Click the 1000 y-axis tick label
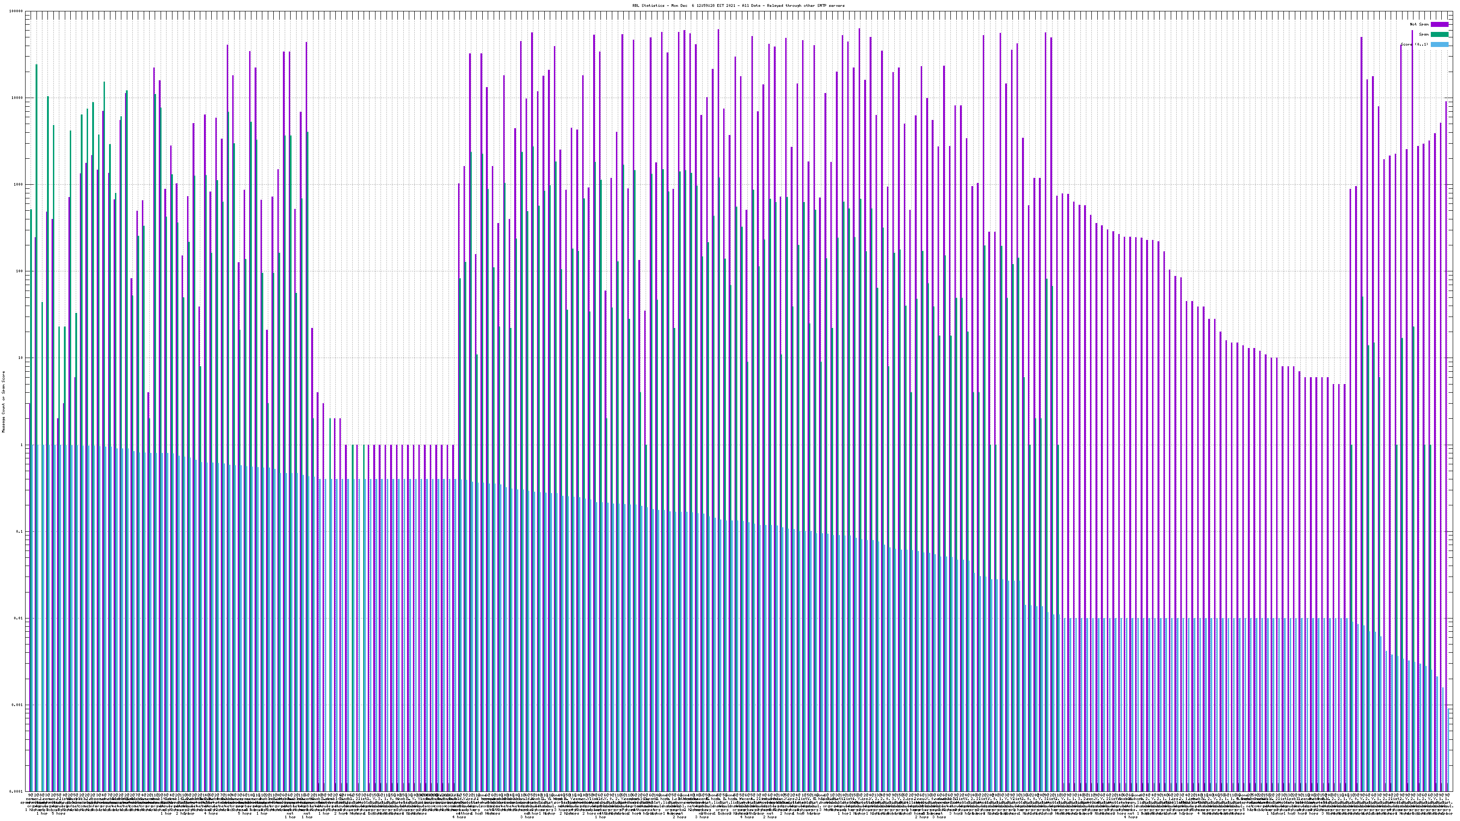Viewport: 1460px width, 821px height. point(18,185)
